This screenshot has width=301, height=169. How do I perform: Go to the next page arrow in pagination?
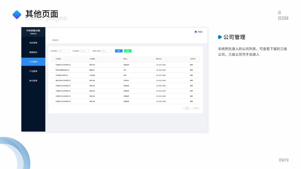pos(190,108)
